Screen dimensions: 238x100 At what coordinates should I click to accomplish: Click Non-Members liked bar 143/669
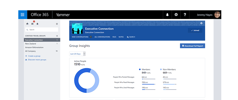170,90
